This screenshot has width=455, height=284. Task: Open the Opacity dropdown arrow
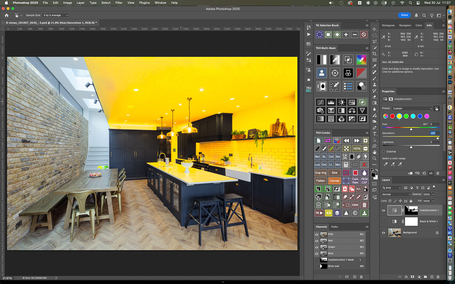click(433, 194)
